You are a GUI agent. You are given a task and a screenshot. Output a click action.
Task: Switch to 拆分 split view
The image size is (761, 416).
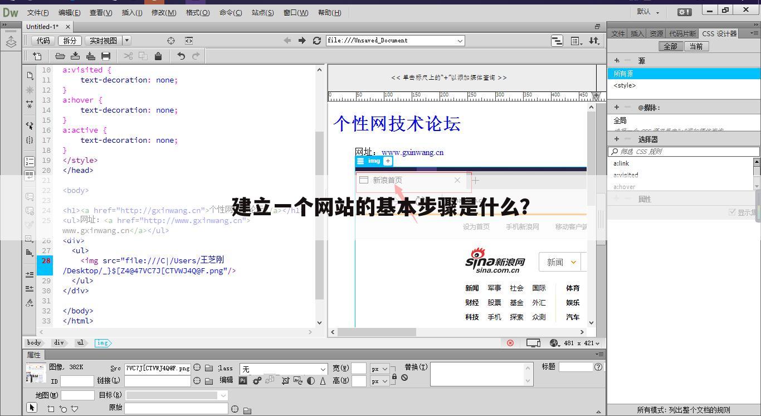point(70,41)
